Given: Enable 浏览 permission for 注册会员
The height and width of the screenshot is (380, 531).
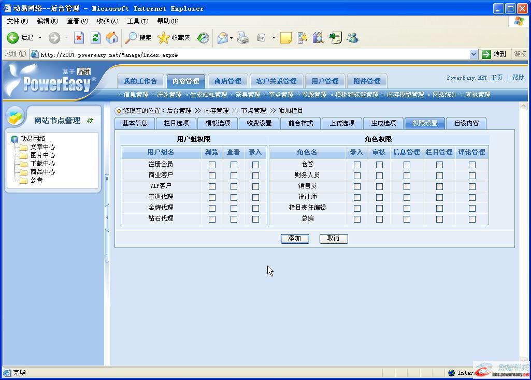Looking at the screenshot, I should pos(211,165).
